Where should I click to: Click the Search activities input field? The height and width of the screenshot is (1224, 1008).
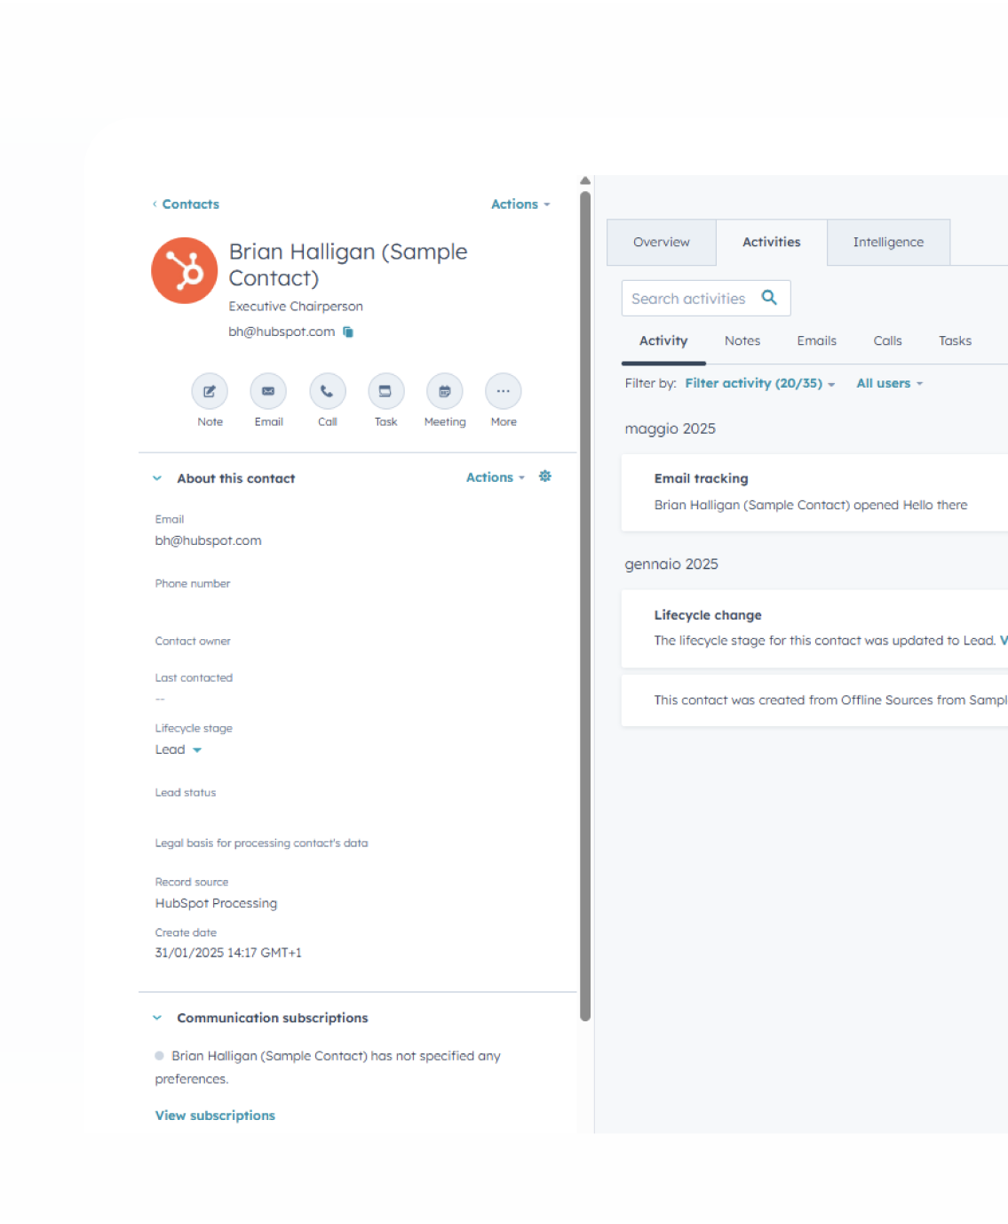coord(706,299)
